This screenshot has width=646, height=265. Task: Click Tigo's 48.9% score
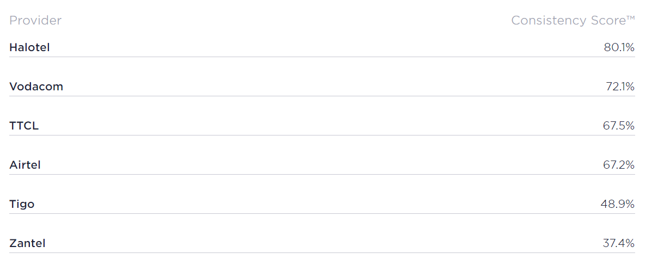618,204
